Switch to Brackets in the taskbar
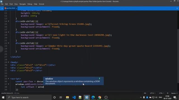179x100 pixels. click(87, 97)
